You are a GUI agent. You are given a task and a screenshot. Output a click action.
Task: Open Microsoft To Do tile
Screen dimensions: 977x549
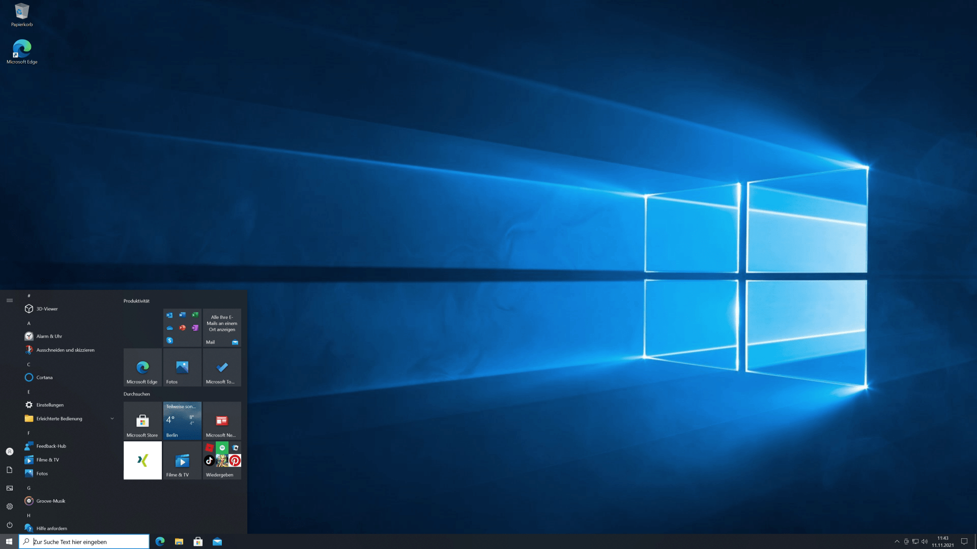[222, 368]
